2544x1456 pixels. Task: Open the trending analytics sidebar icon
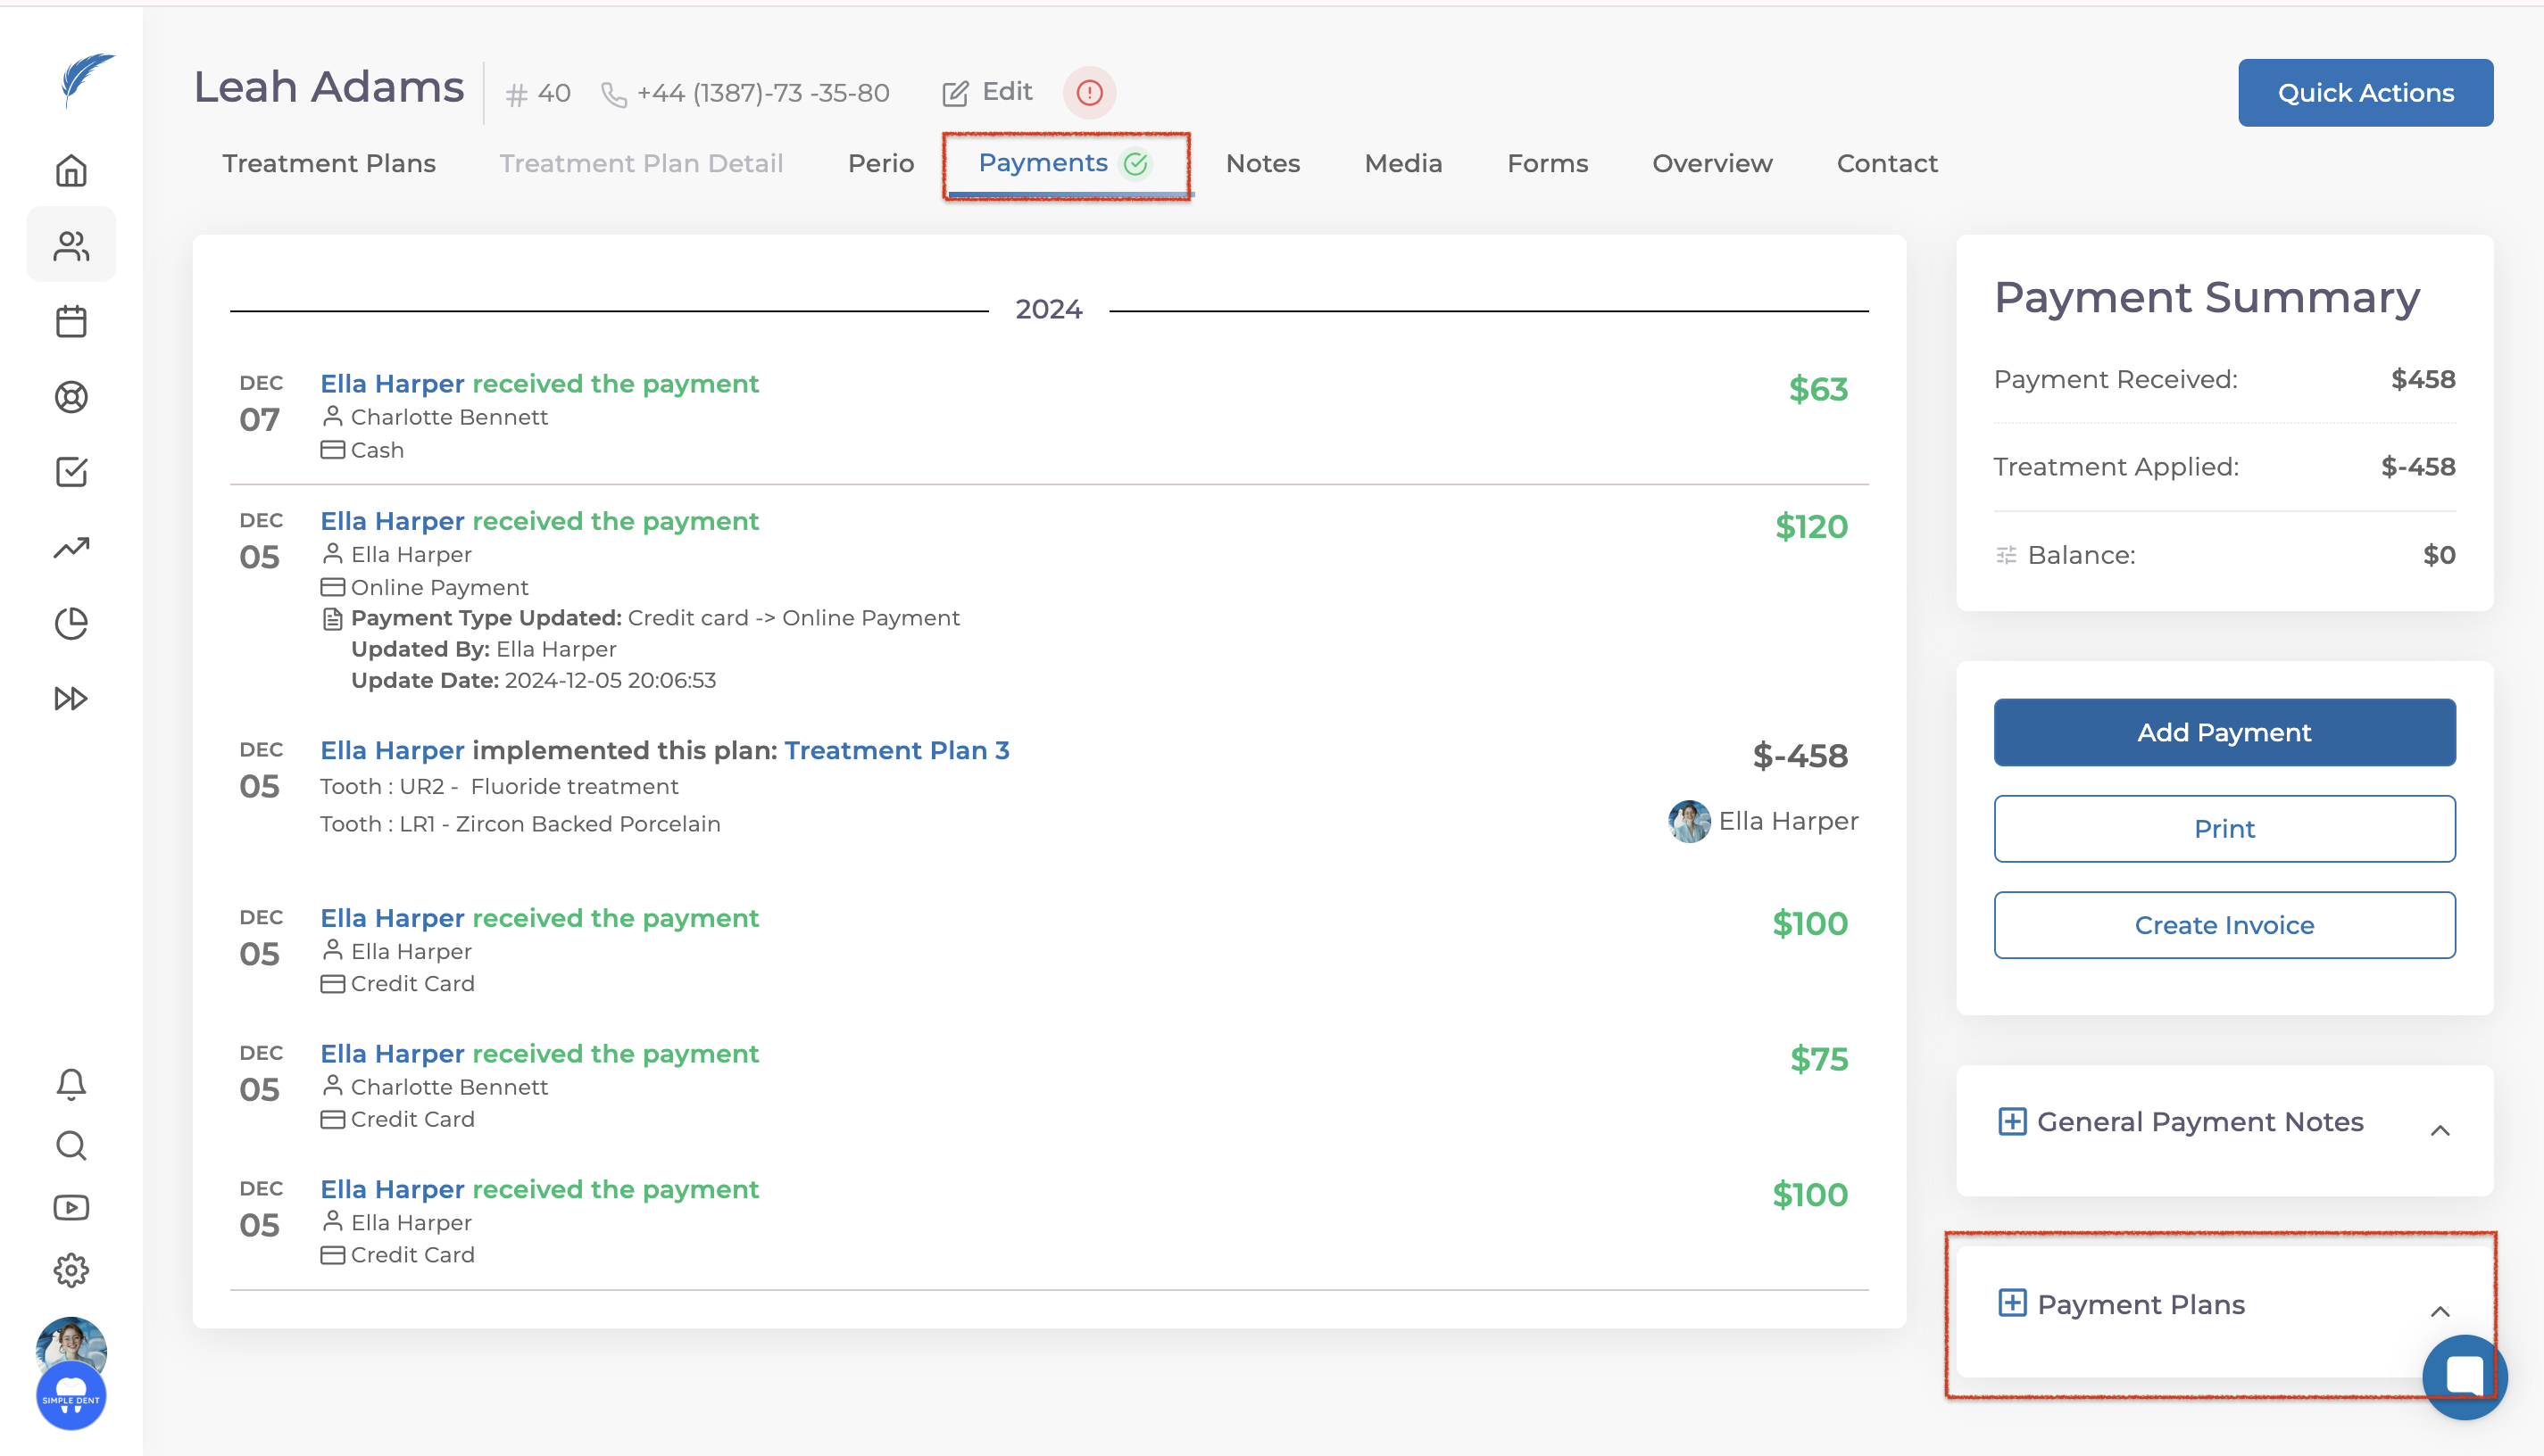(71, 547)
